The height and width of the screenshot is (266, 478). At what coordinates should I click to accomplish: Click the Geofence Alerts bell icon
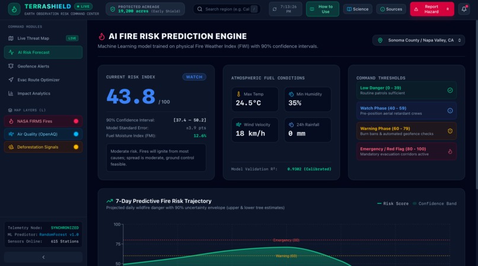(x=11, y=66)
